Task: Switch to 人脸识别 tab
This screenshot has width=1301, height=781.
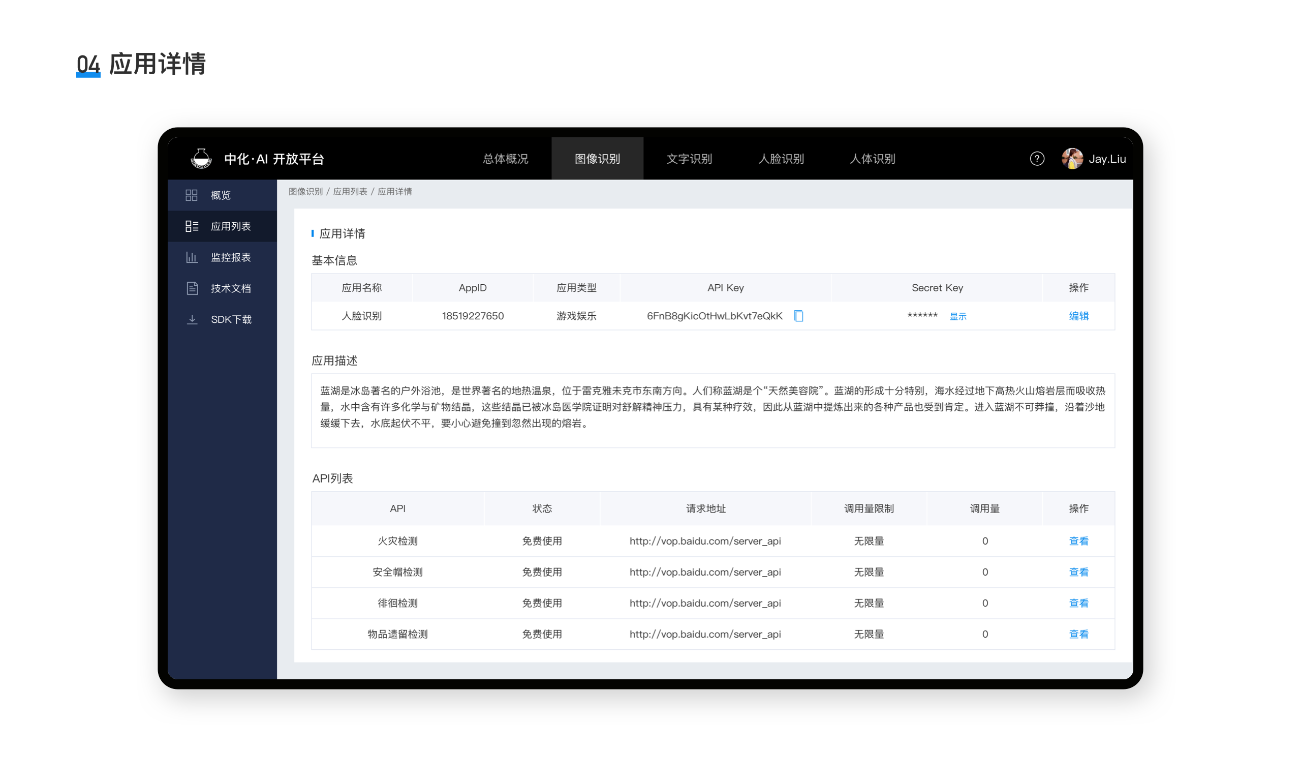Action: tap(781, 159)
